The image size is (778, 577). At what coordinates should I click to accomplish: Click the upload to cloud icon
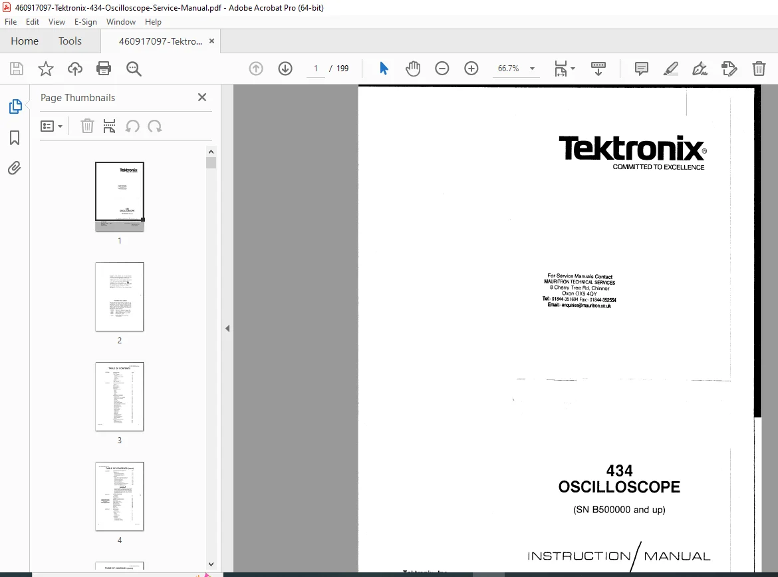tap(75, 69)
